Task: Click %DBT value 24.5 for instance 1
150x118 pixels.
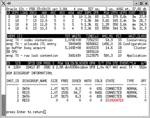Action: coord(143,25)
